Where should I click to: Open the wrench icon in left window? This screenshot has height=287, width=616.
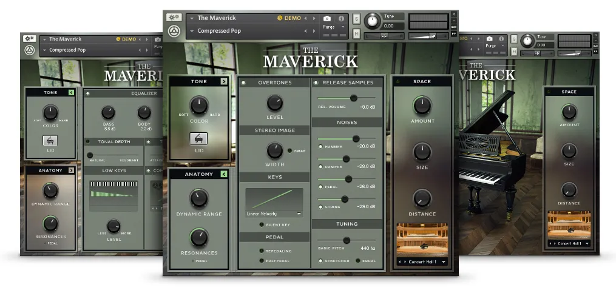pos(30,38)
